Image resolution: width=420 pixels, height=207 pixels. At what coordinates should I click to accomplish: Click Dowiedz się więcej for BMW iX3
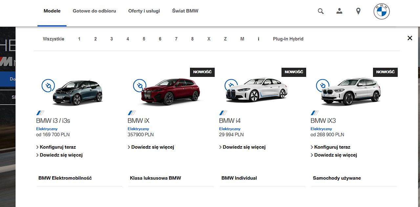coord(336,155)
